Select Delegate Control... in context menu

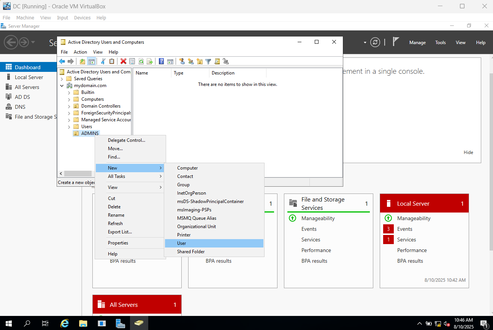pyautogui.click(x=130, y=140)
